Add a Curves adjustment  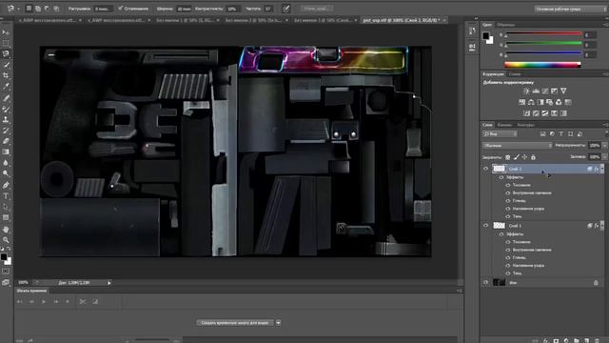(545, 91)
